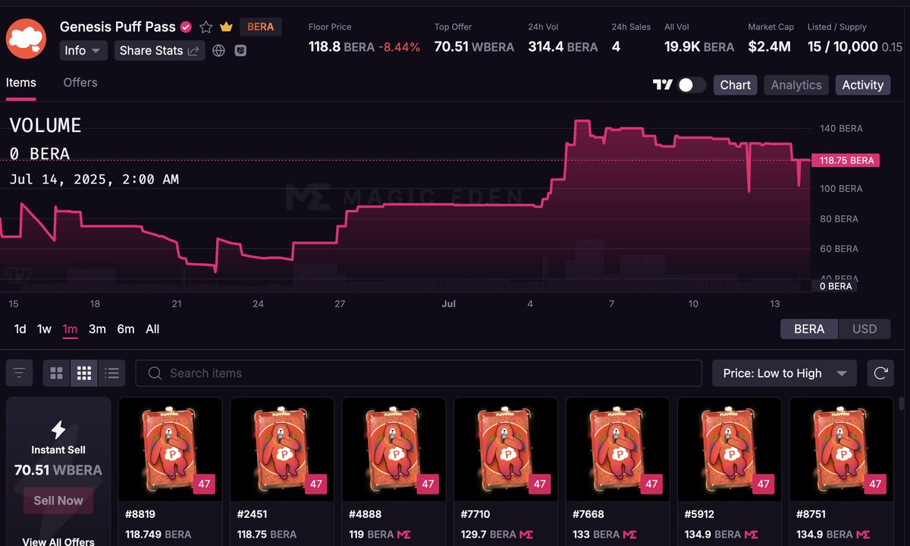
Task: Click the 24h Vol value 314.4 BERA
Action: point(563,47)
